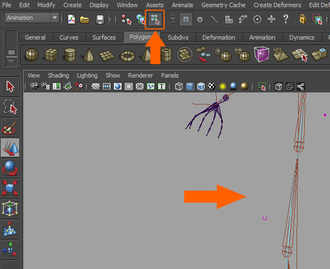
Task: Create a polygon cylinder from shelf
Action: tap(70, 54)
